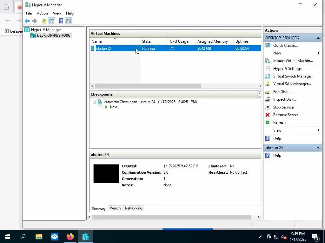Viewport: 325px width, 243px height.
Task: Click the Quick Create action icon
Action: (x=268, y=46)
